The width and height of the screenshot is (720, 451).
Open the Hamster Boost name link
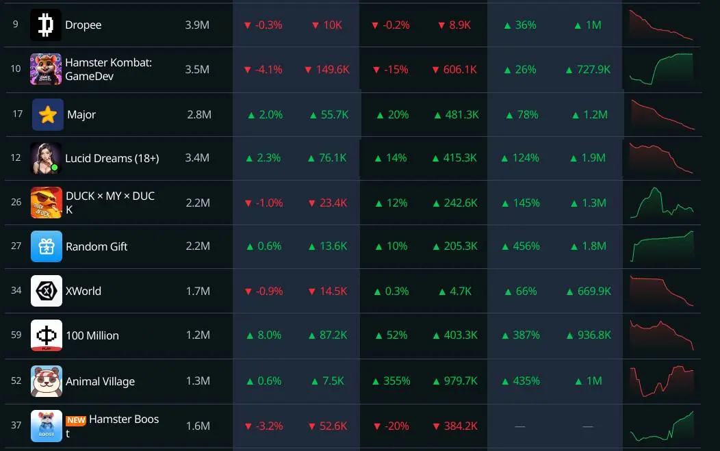pyautogui.click(x=113, y=426)
